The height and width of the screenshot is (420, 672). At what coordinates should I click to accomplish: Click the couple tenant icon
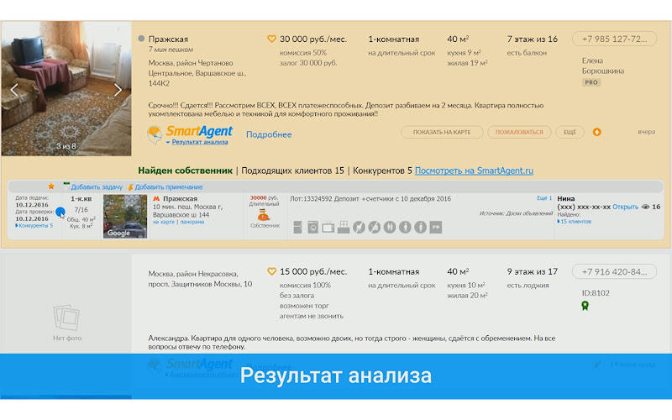click(x=390, y=227)
